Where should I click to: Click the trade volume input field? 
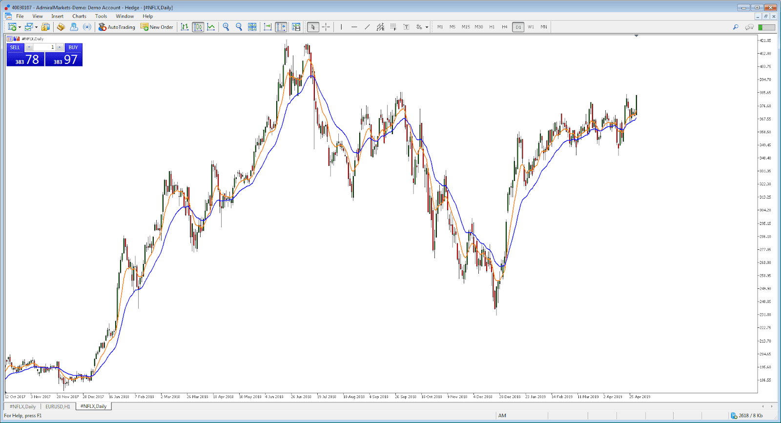pyautogui.click(x=44, y=47)
